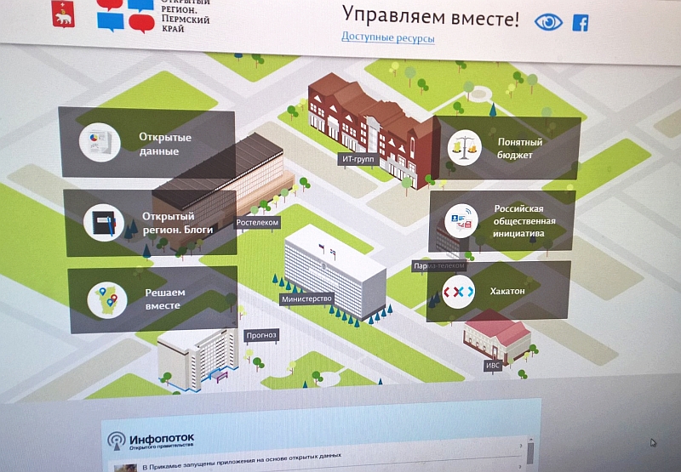Toggle the eye accessibility view icon
The height and width of the screenshot is (472, 681).
coord(548,22)
